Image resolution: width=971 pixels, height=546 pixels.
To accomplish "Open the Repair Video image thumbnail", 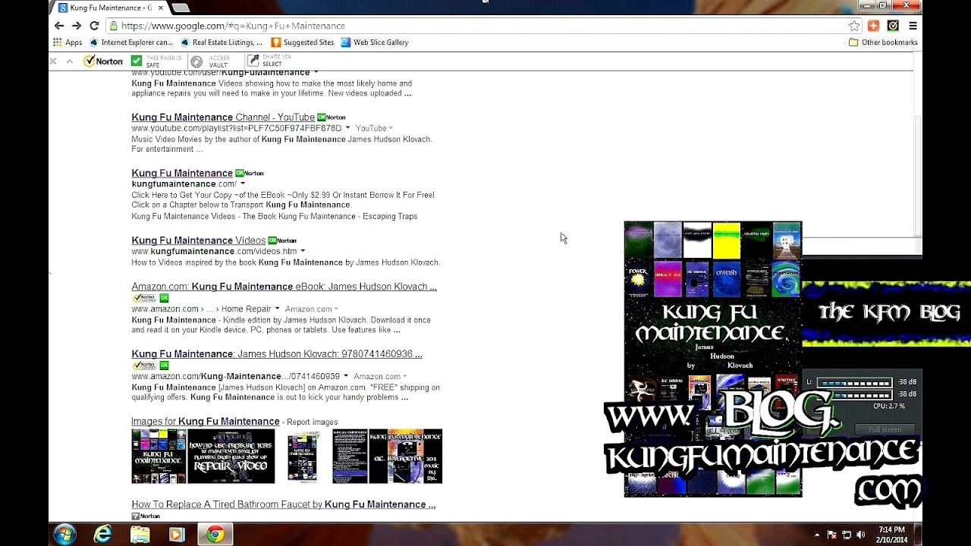I will (231, 457).
